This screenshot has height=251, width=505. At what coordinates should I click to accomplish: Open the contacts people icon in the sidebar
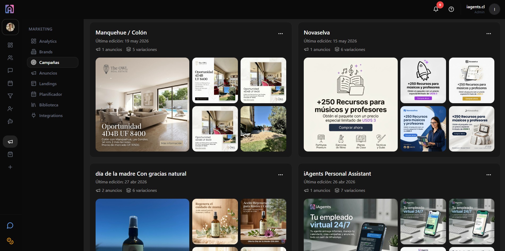pyautogui.click(x=10, y=58)
